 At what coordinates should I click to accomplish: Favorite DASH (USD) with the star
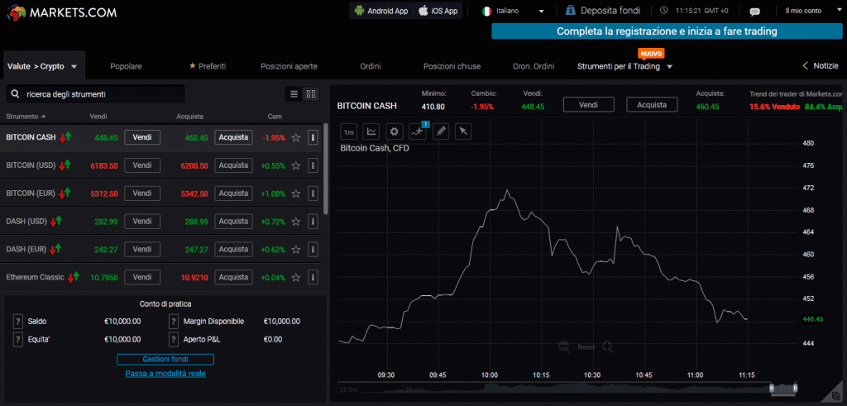point(295,222)
